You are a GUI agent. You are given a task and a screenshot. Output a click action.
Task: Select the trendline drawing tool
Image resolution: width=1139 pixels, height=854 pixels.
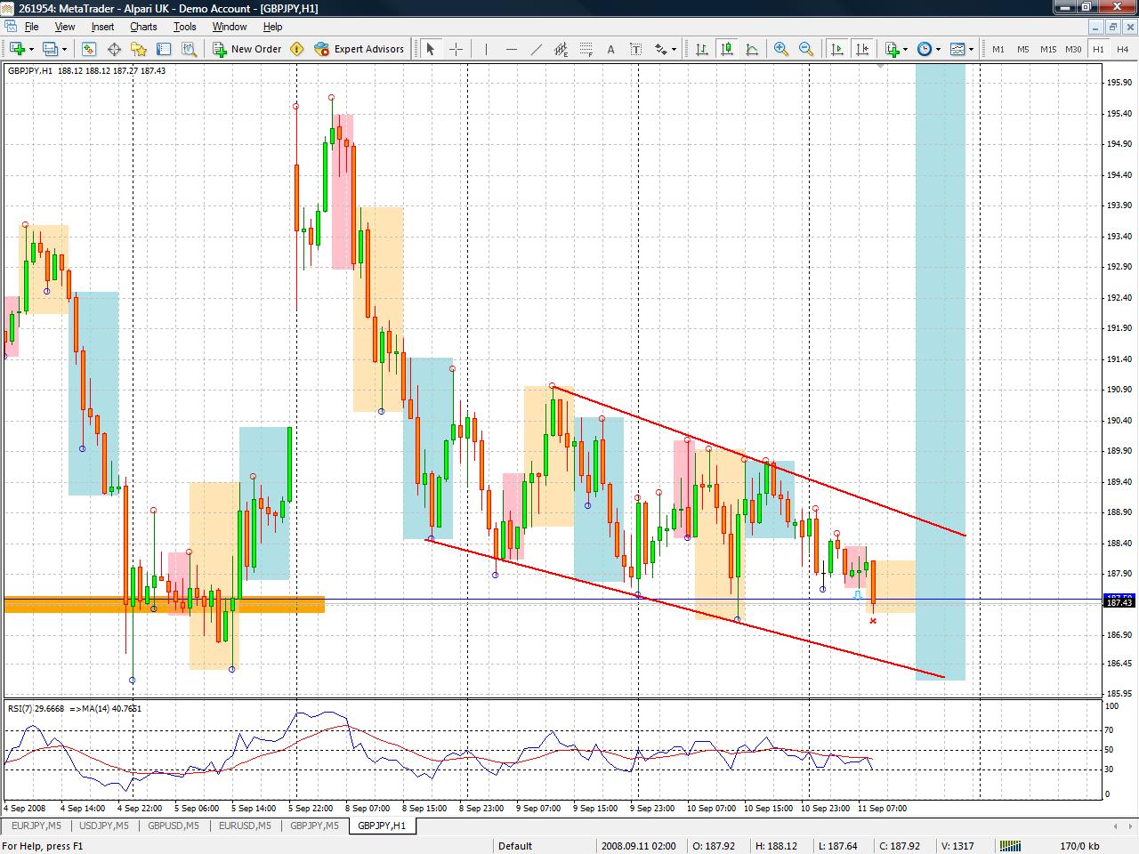pos(536,49)
